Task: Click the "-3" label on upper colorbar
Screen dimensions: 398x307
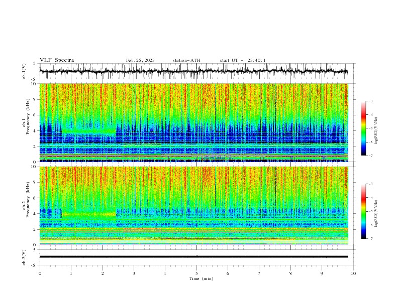Action: tap(370, 101)
